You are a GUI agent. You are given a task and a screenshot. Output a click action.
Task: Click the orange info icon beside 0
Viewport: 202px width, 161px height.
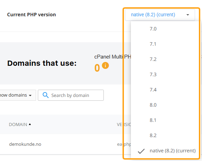point(106,65)
